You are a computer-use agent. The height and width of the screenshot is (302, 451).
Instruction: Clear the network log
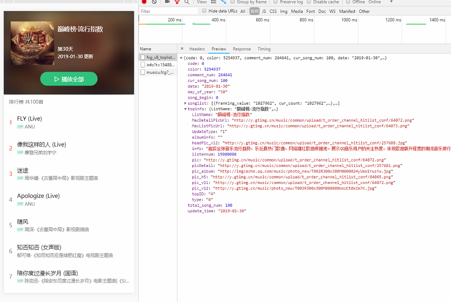[154, 1]
